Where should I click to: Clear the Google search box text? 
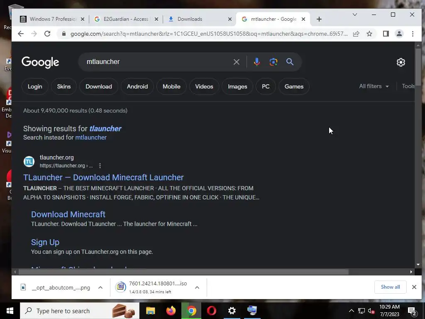pyautogui.click(x=236, y=62)
